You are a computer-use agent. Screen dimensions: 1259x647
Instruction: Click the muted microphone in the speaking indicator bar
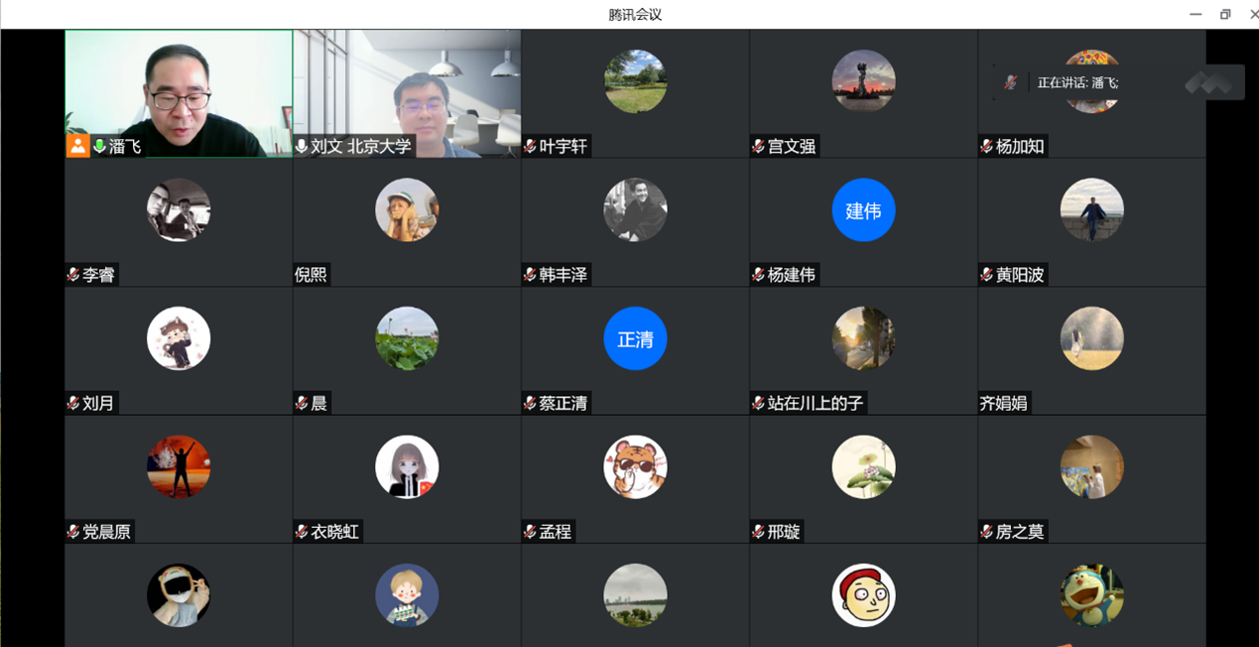(x=1010, y=82)
